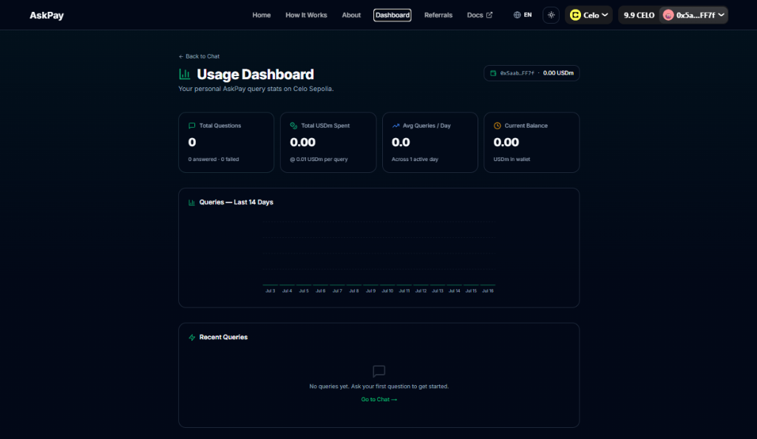Click the Avg Queries / Day label
This screenshot has width=757, height=439.
point(427,126)
